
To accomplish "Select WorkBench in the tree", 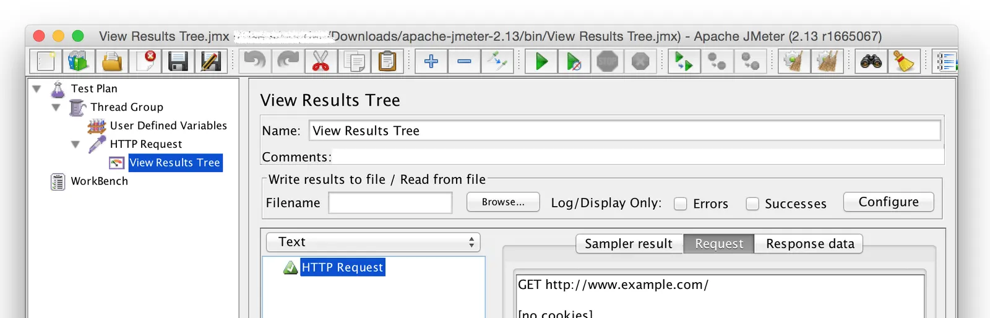I will (x=100, y=181).
